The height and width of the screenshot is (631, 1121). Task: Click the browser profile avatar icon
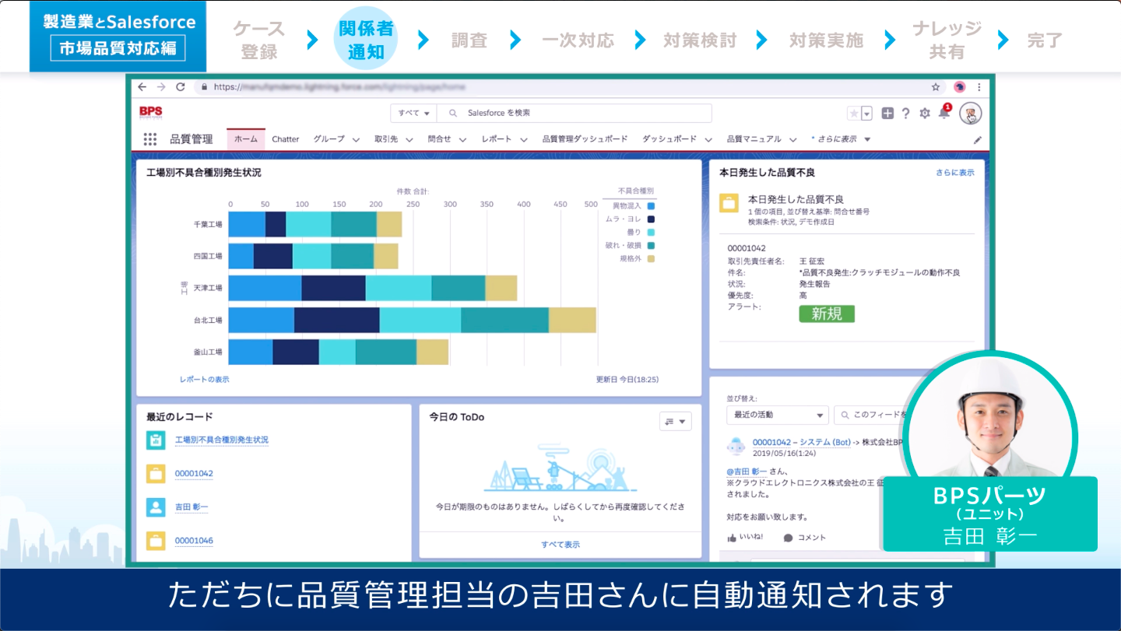point(959,87)
